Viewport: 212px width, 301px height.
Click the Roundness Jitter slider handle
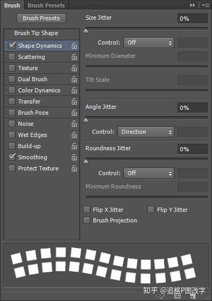(x=86, y=161)
